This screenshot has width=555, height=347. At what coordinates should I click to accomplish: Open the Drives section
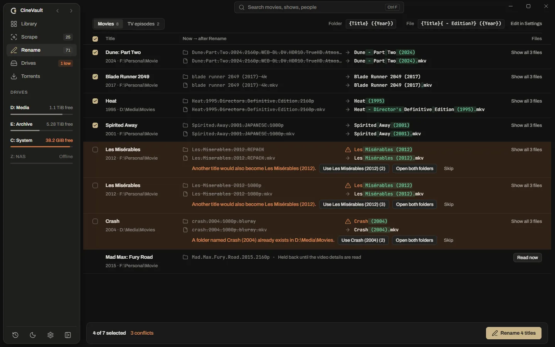click(x=42, y=63)
